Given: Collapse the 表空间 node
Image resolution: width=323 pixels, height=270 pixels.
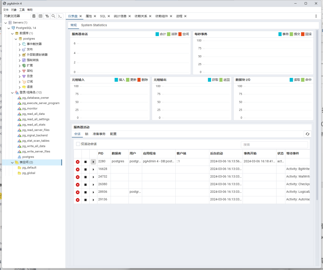Looking at the screenshot, I should [12, 162].
